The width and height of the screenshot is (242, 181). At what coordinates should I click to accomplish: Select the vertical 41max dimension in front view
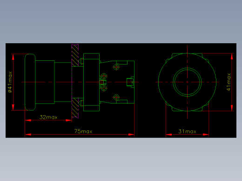(229, 82)
